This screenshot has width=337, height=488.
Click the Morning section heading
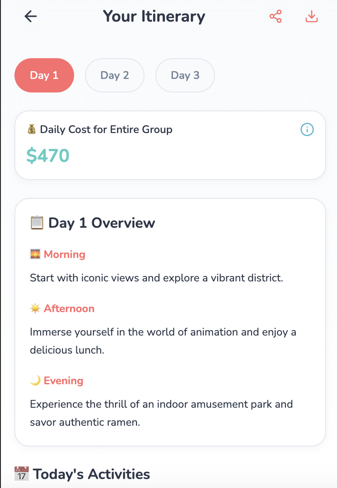65,254
